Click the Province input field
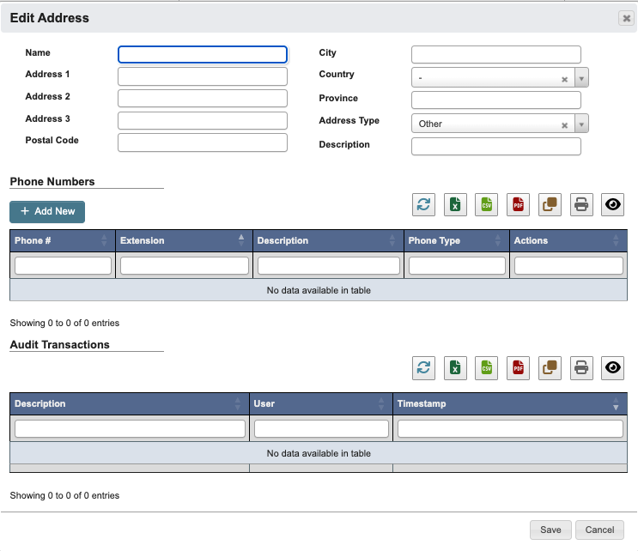638x551 pixels. 496,100
